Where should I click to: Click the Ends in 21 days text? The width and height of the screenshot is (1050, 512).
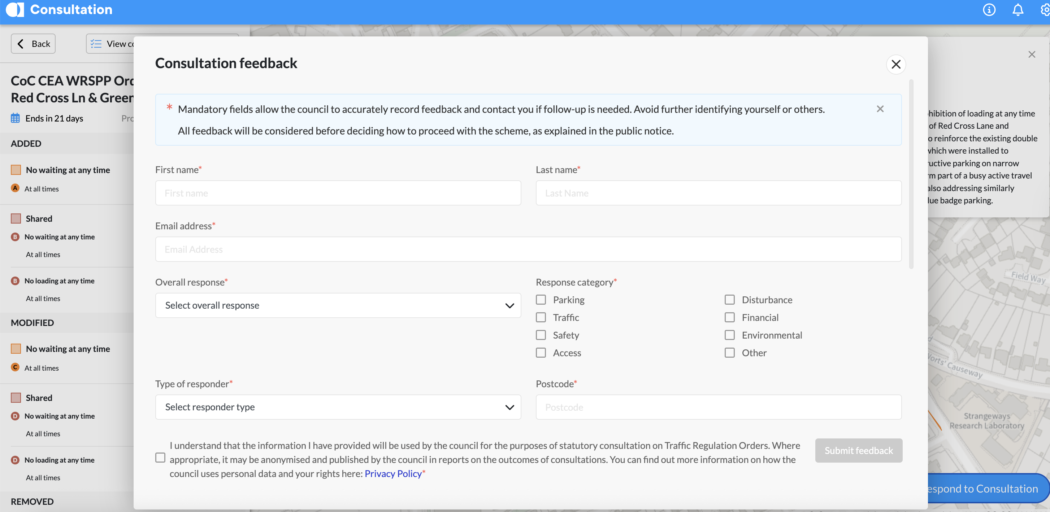click(x=54, y=118)
